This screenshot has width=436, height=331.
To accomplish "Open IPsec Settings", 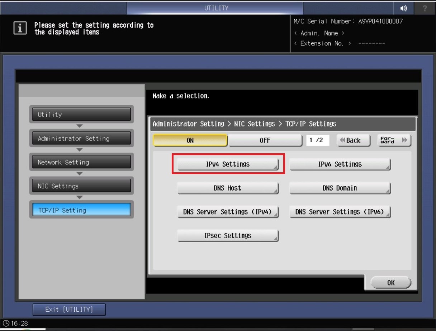I will click(x=228, y=236).
